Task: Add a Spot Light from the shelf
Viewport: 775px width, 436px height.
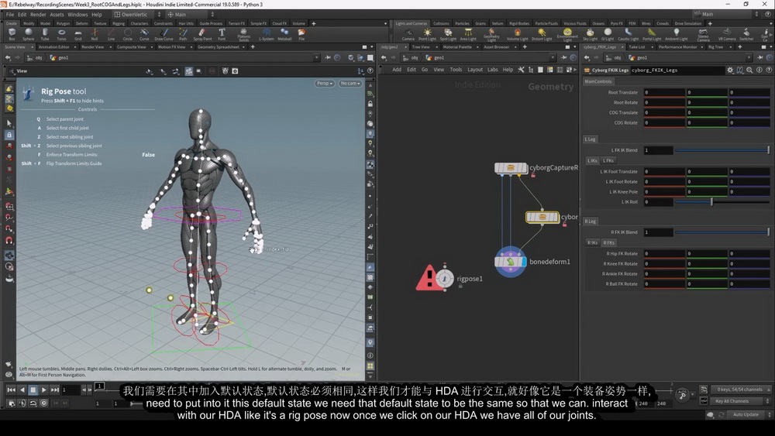Action: tap(448, 35)
